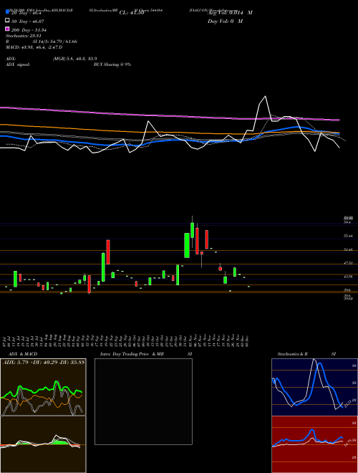Click the empty Intra Day Trading Price box
Screen dimensions: 358x473
click(x=143, y=401)
